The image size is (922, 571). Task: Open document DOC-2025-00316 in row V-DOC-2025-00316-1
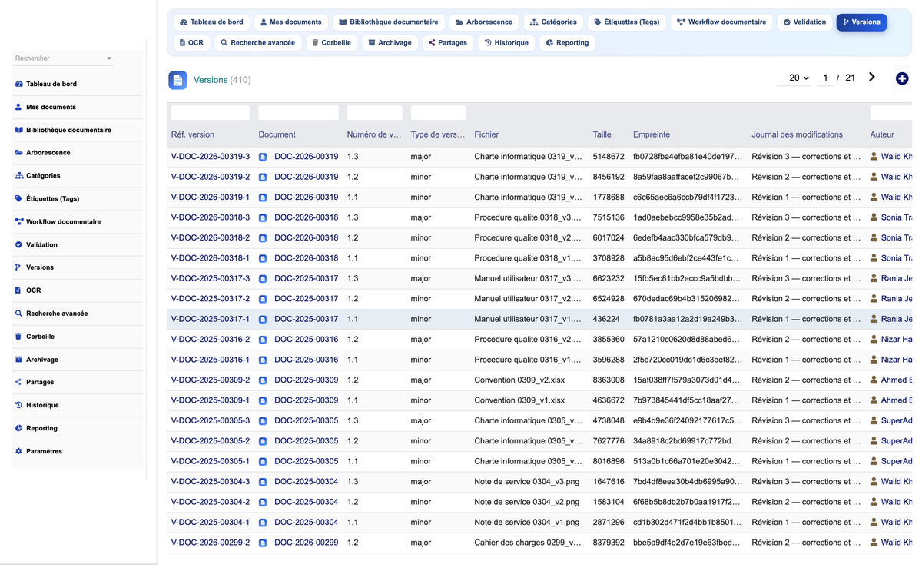point(306,360)
